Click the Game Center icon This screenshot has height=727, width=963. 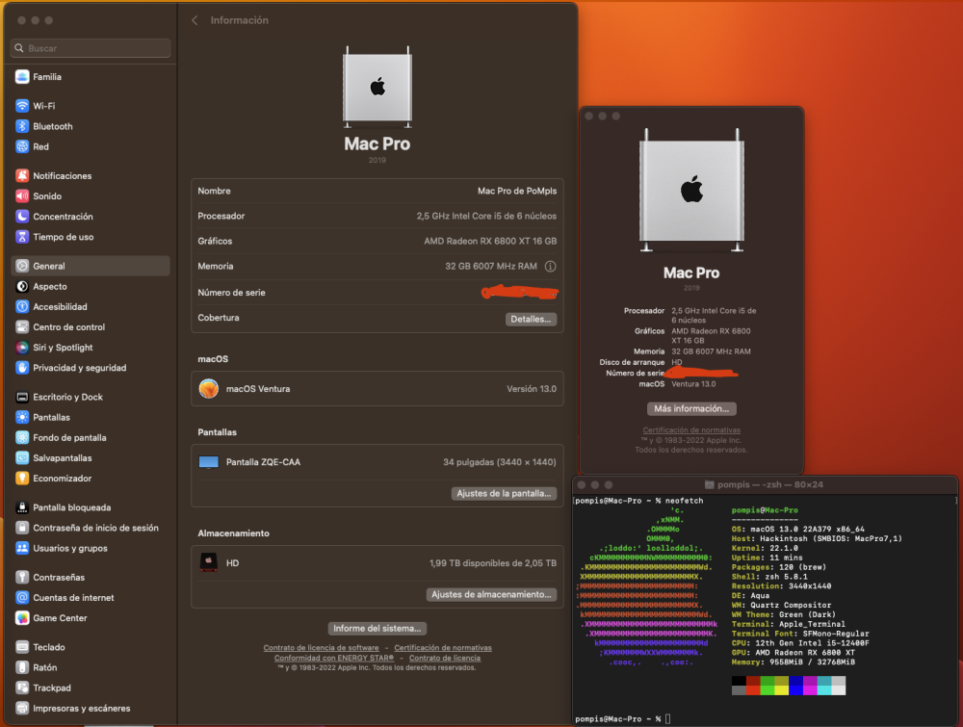coord(22,617)
